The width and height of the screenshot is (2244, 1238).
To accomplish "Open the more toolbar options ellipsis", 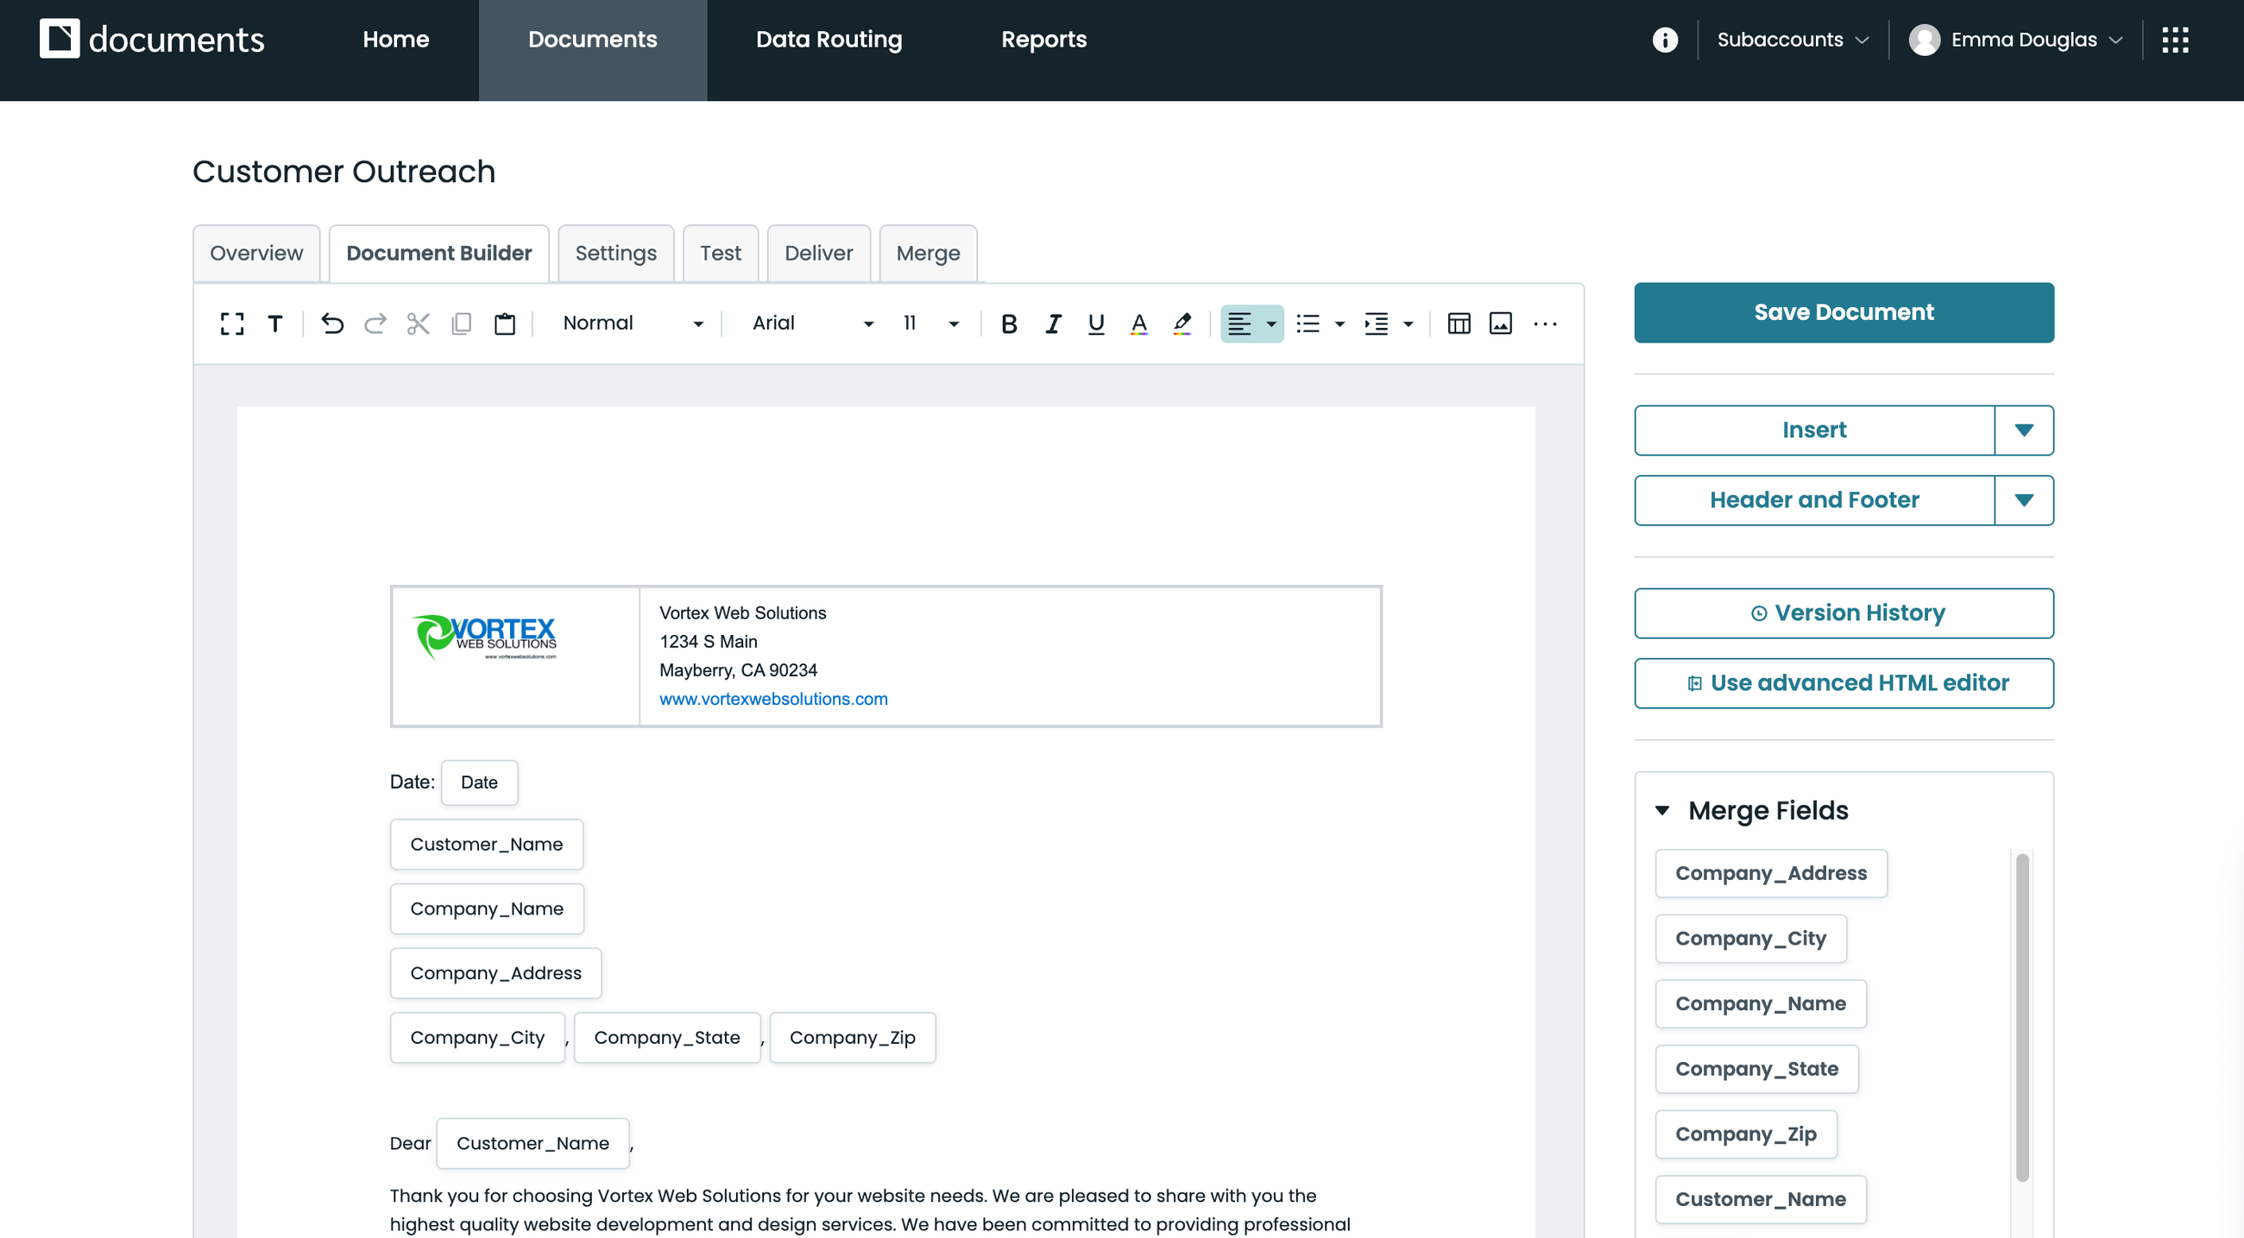I will click(x=1546, y=323).
